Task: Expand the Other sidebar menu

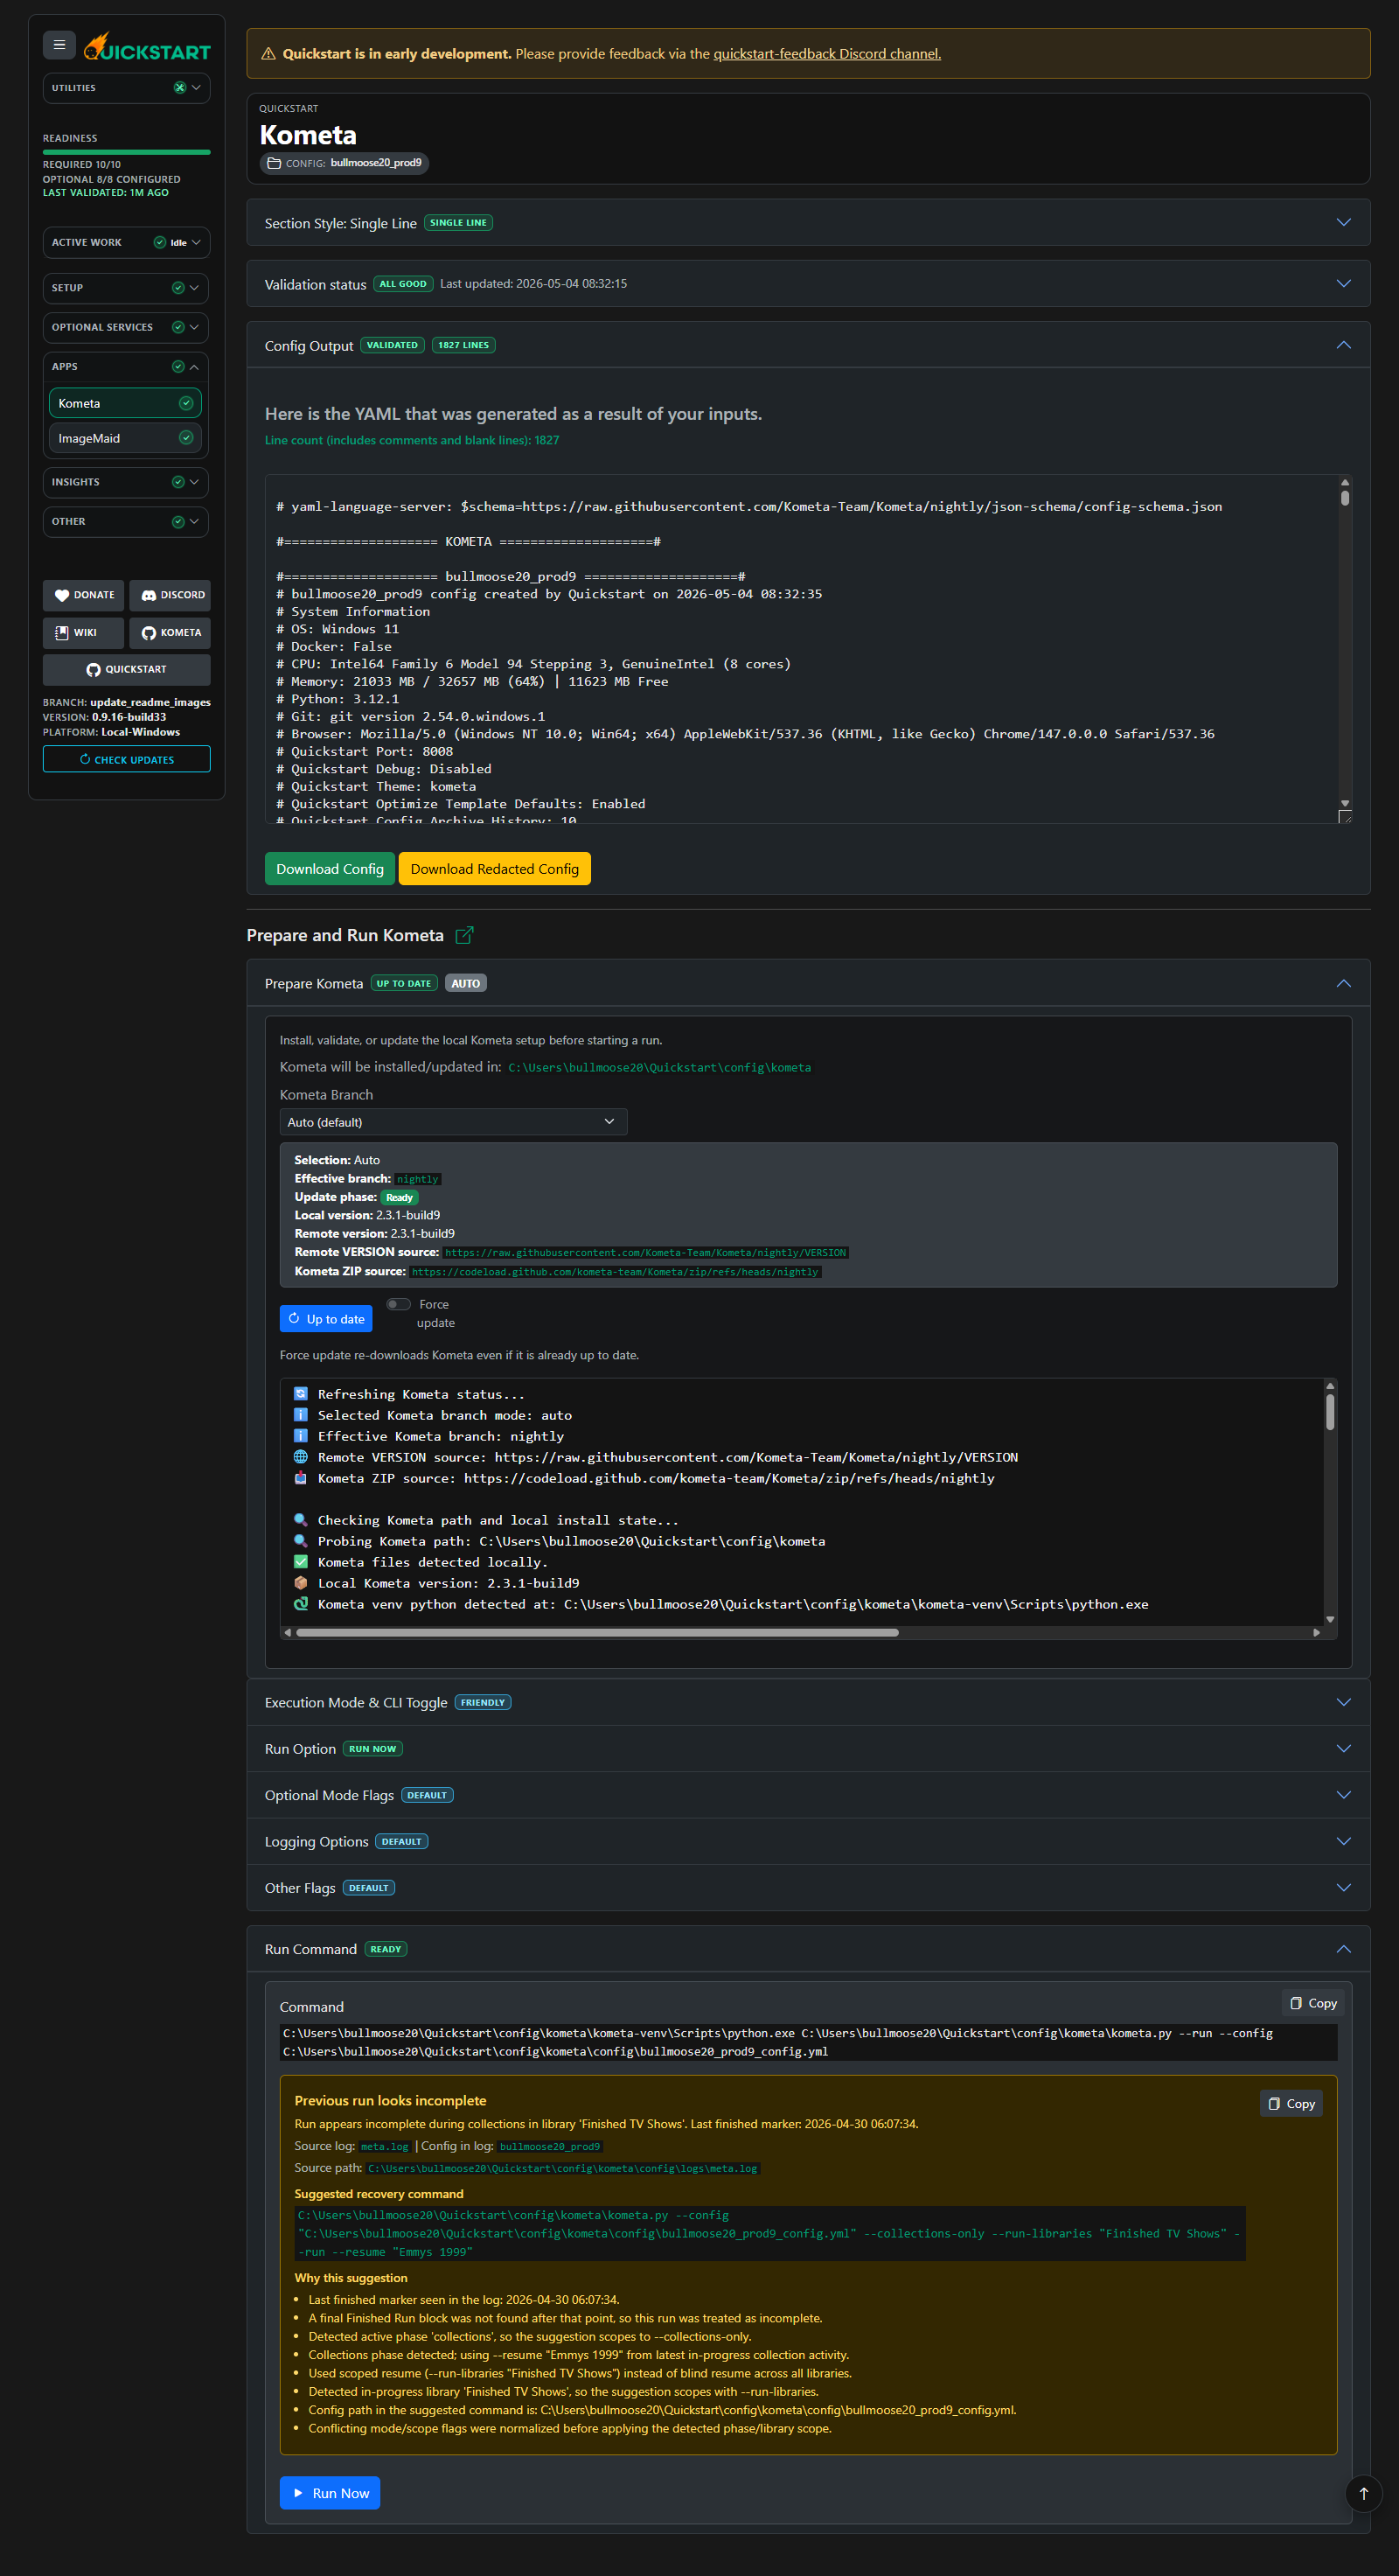Action: pyautogui.click(x=127, y=522)
